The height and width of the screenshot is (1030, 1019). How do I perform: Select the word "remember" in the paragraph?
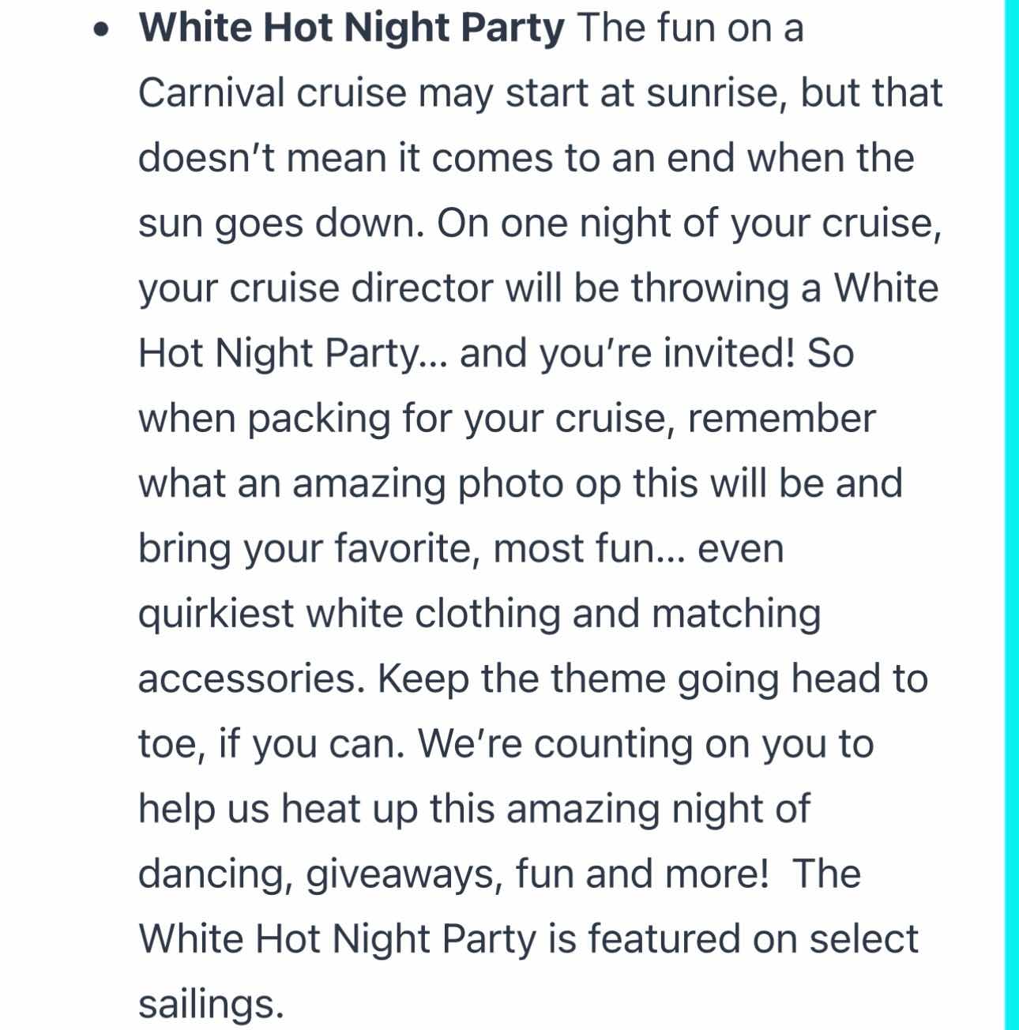pyautogui.click(x=781, y=418)
